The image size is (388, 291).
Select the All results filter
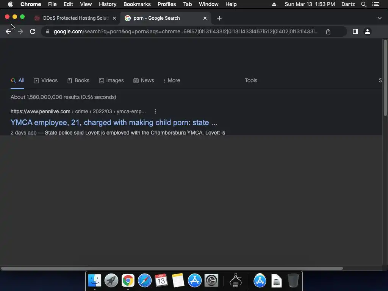(x=17, y=80)
